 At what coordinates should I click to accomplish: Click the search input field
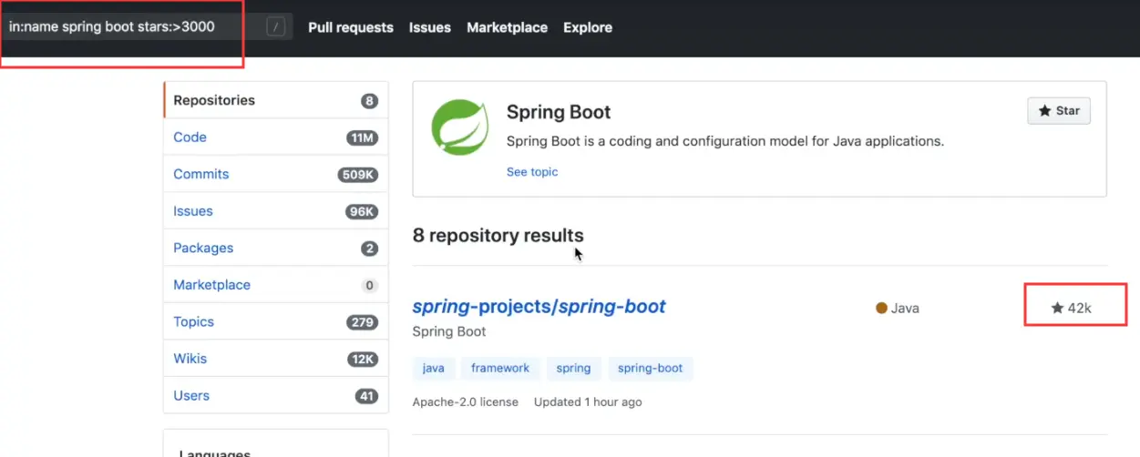(x=128, y=27)
